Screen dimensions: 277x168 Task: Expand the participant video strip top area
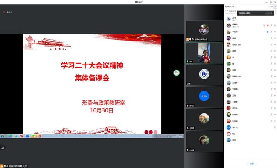point(204,12)
